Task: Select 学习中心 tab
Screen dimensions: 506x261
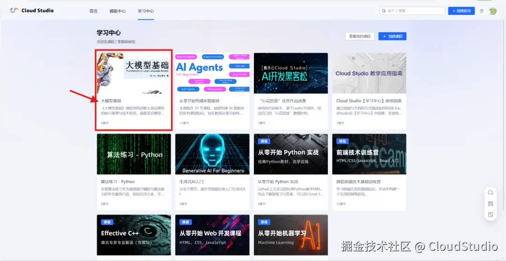Action: [x=146, y=11]
